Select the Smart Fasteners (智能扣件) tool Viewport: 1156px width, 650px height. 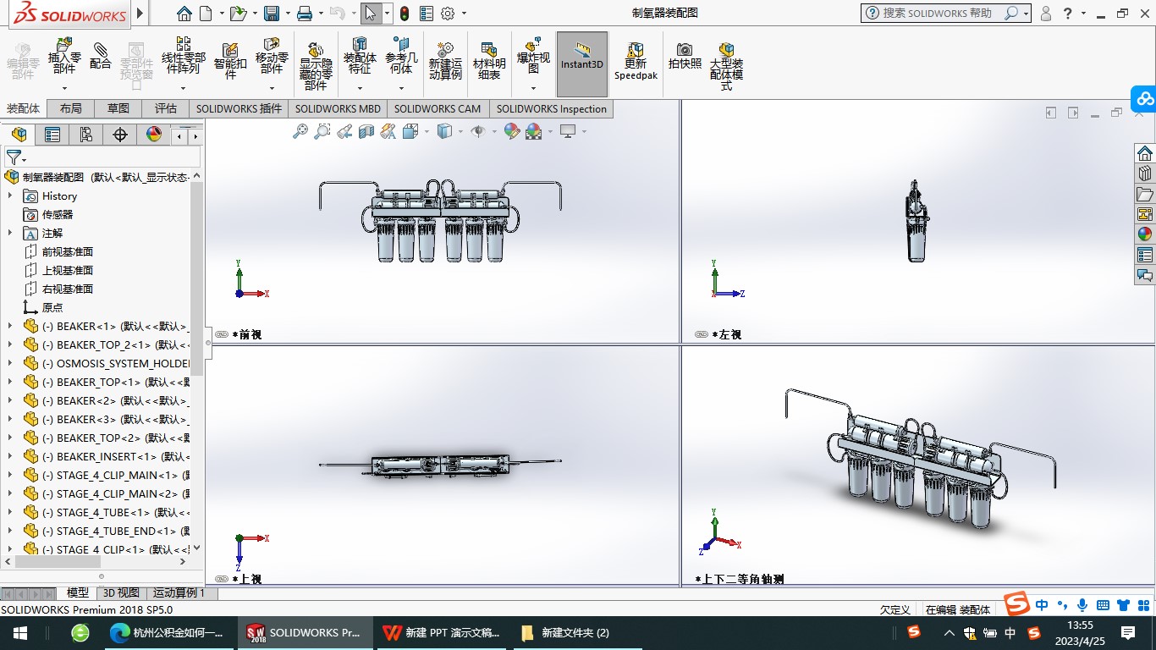229,59
